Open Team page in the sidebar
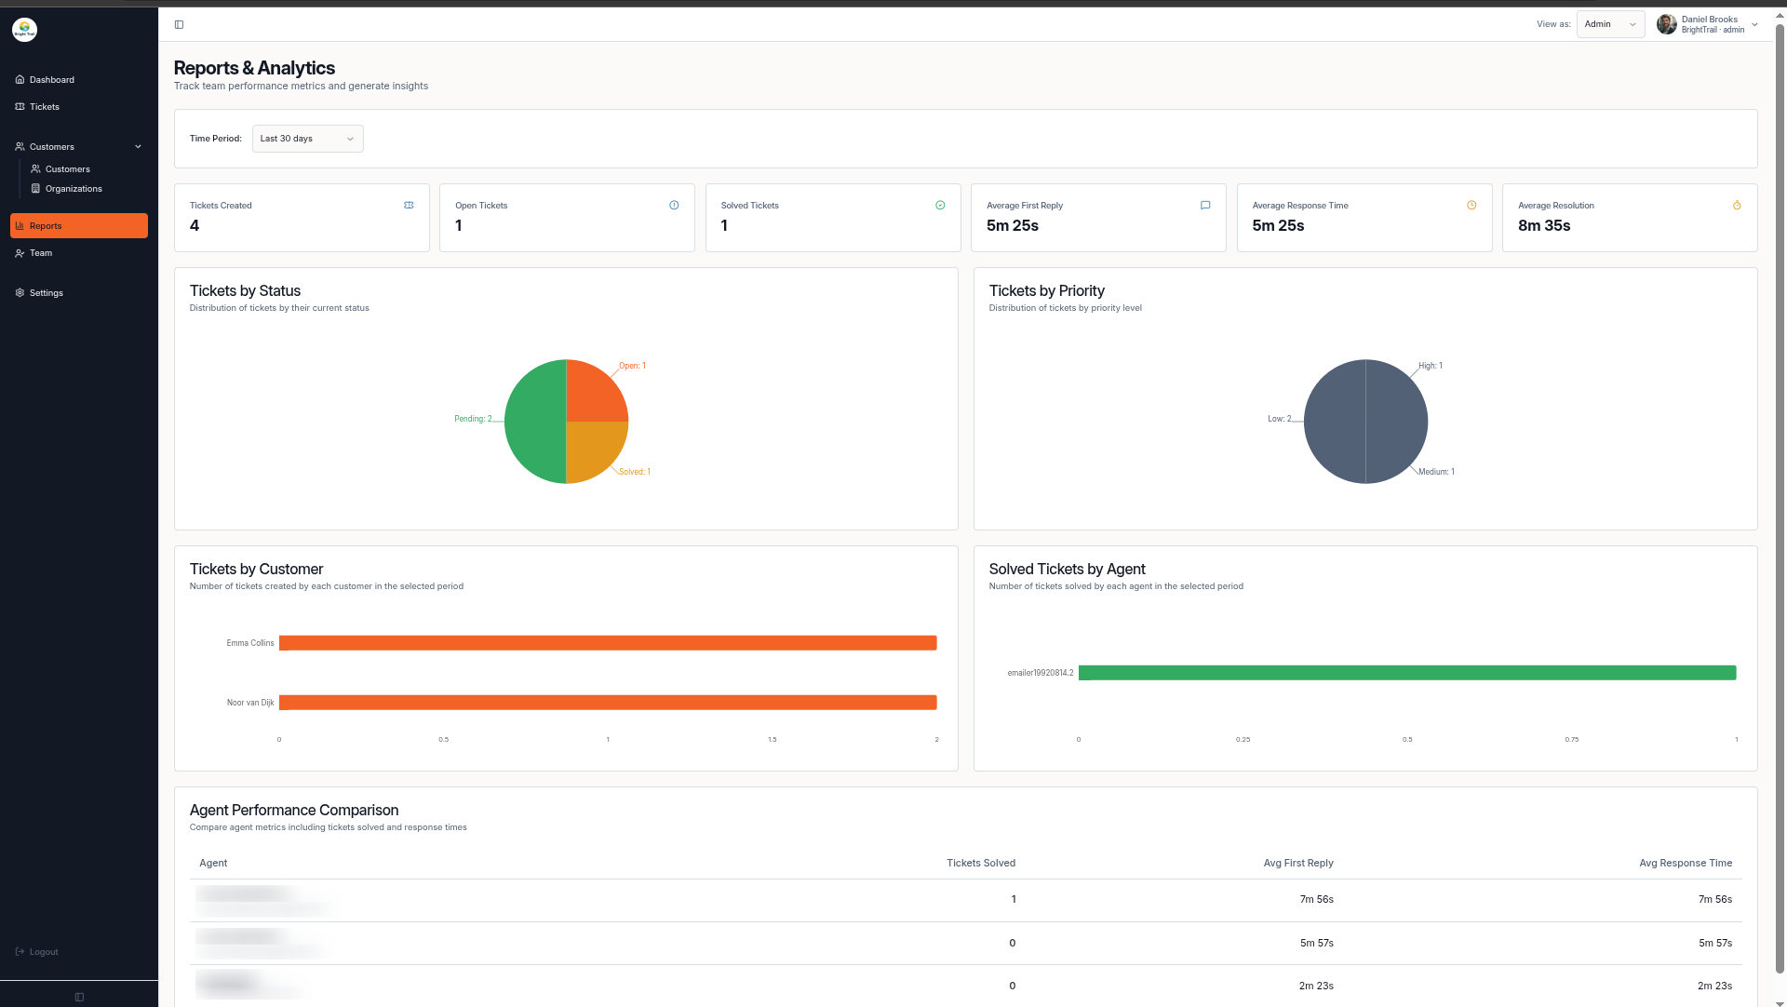 coord(79,253)
